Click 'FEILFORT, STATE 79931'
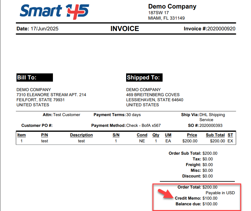251x211 pixels. (x=41, y=100)
